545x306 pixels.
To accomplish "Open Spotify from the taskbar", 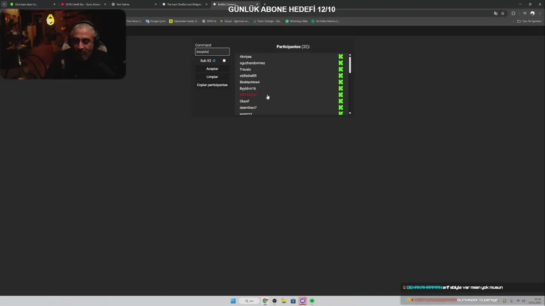I will (x=312, y=301).
